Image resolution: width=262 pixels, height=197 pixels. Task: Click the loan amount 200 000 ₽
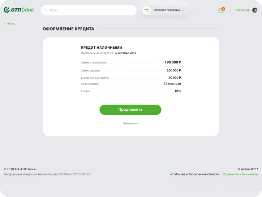(x=174, y=70)
